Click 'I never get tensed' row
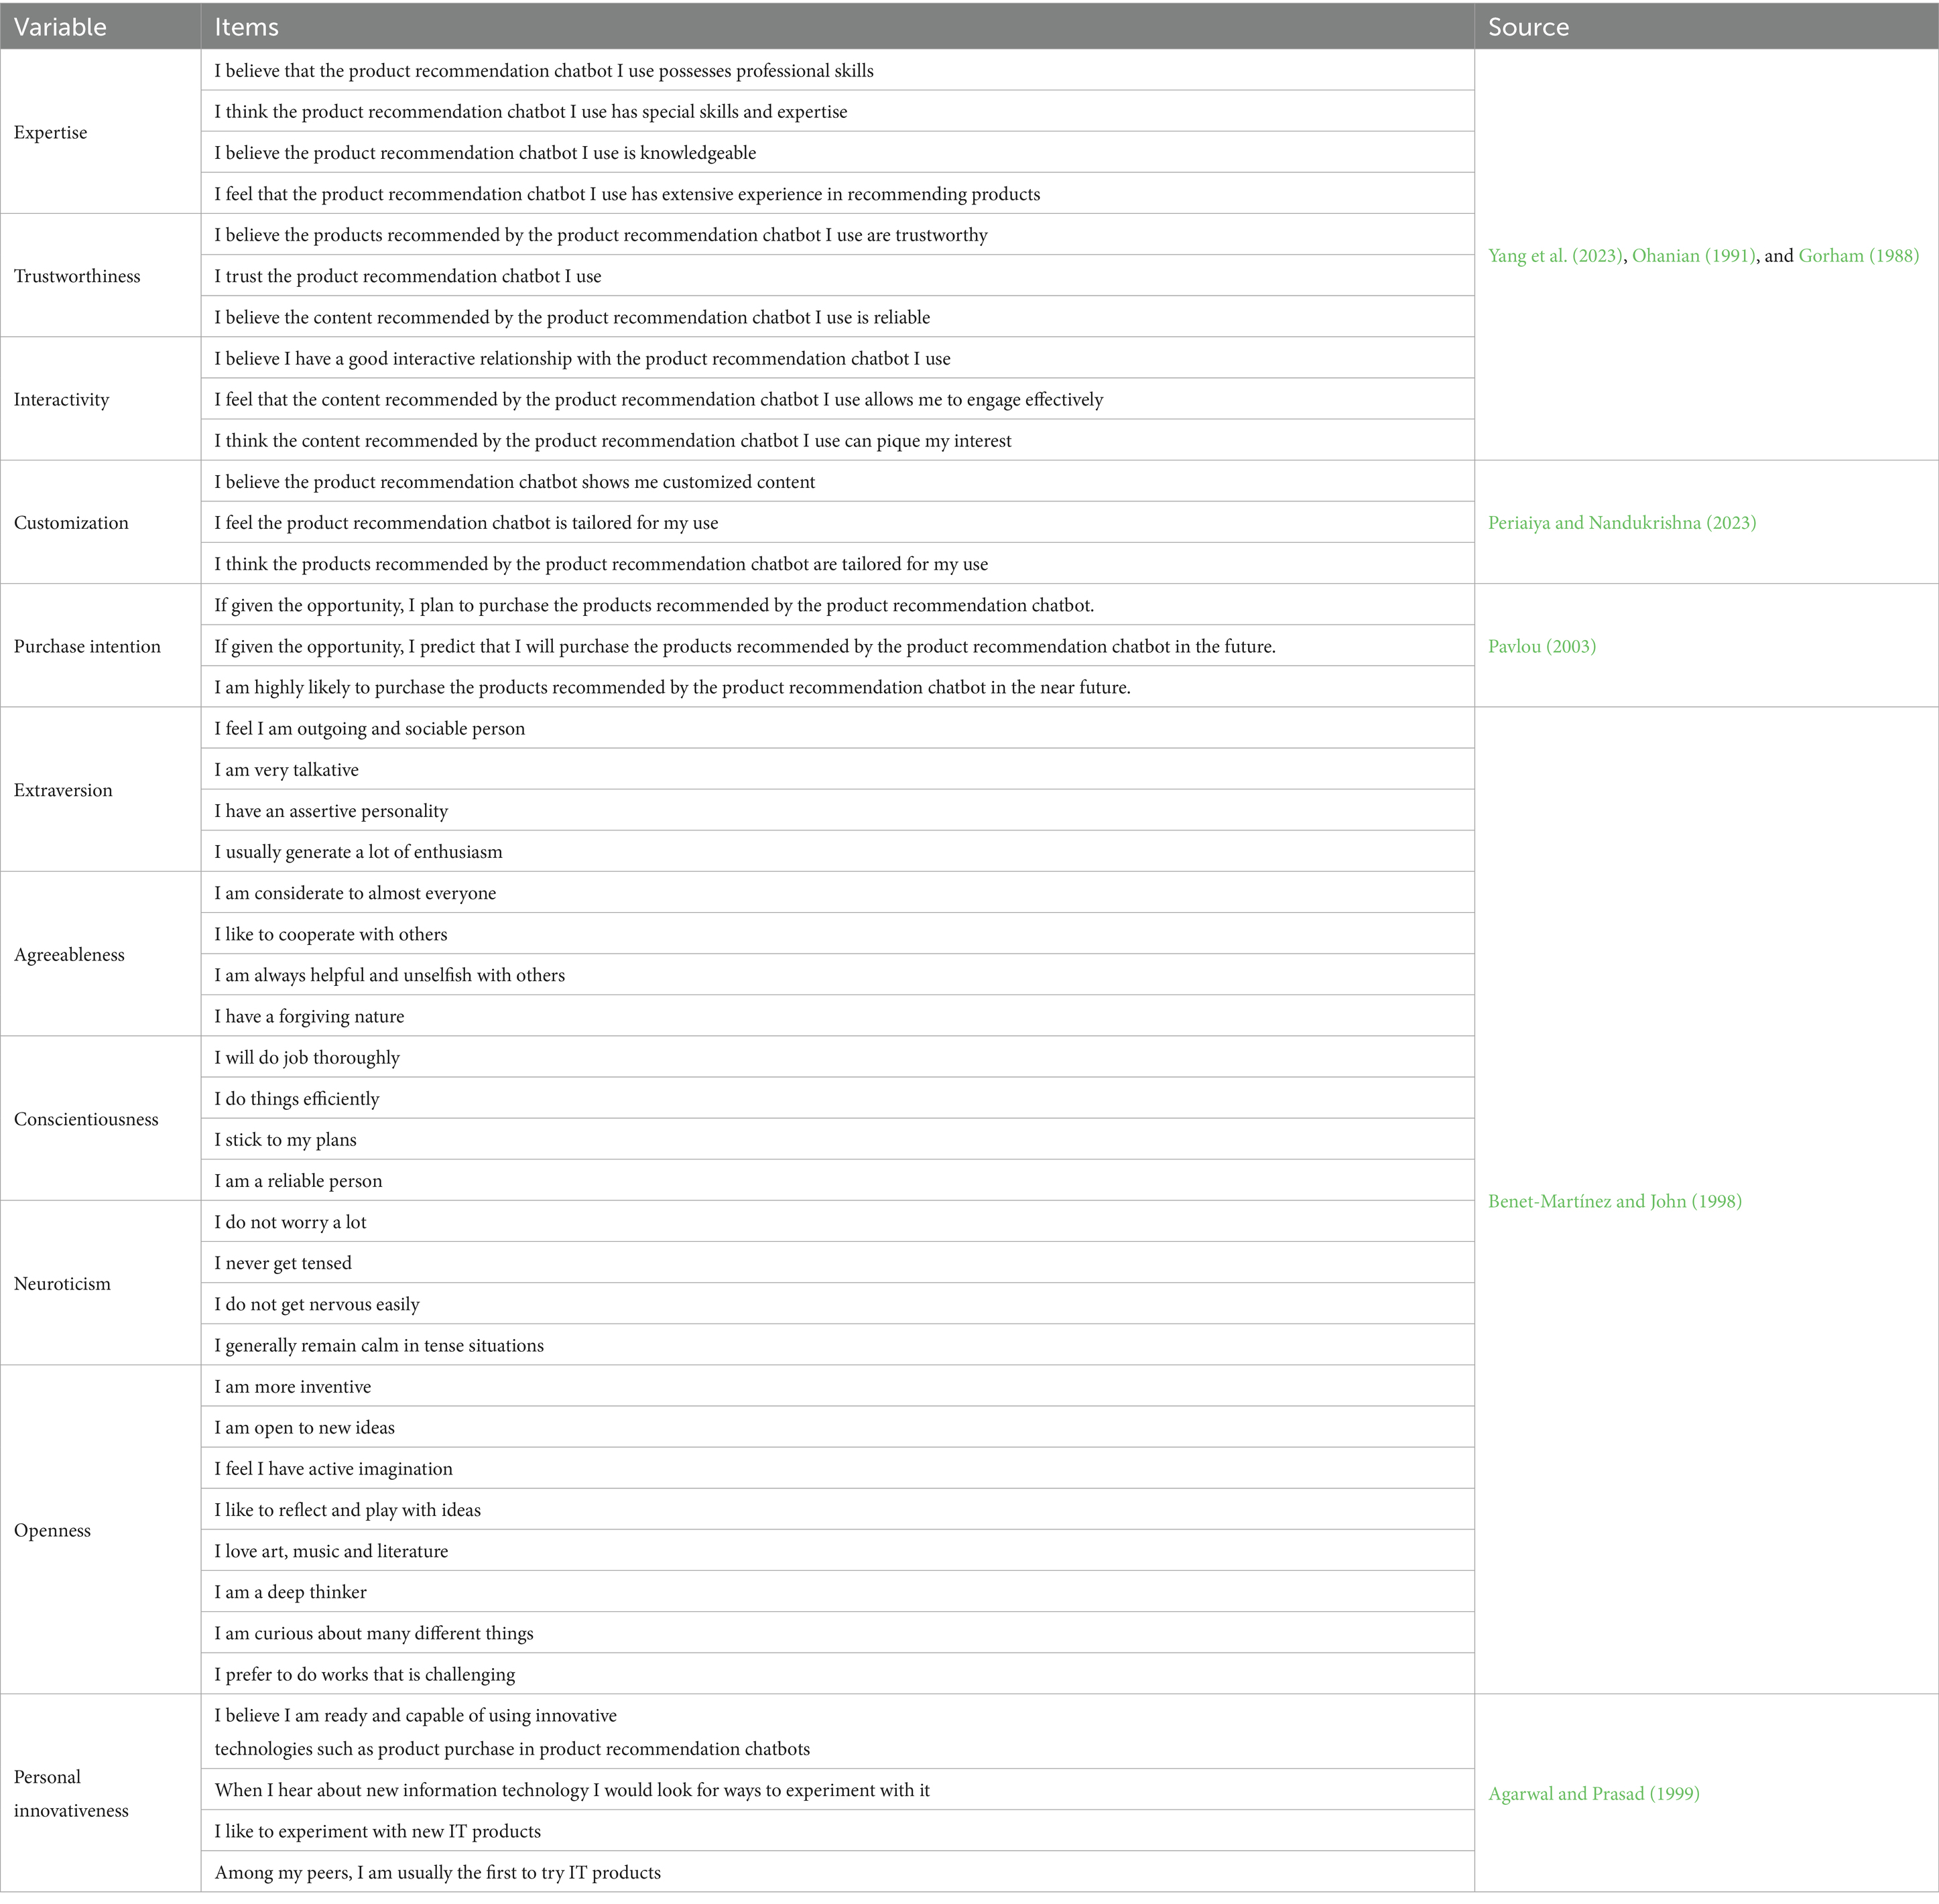1939x1904 pixels. [838, 1262]
